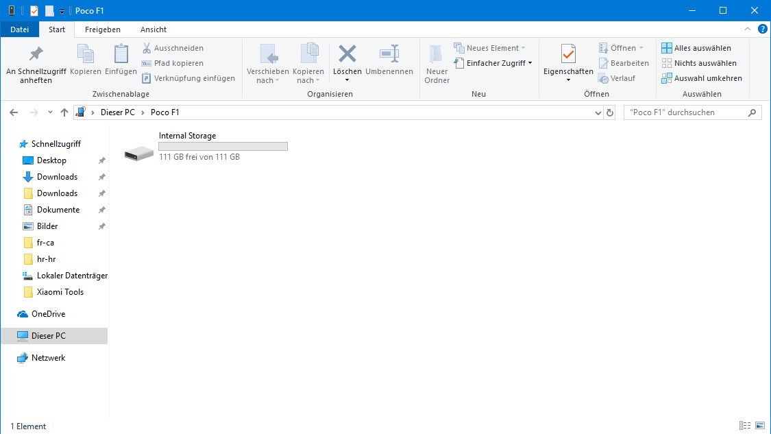Viewport: 771px width, 434px height.
Task: Create a Neuer Ordner
Action: 437,64
